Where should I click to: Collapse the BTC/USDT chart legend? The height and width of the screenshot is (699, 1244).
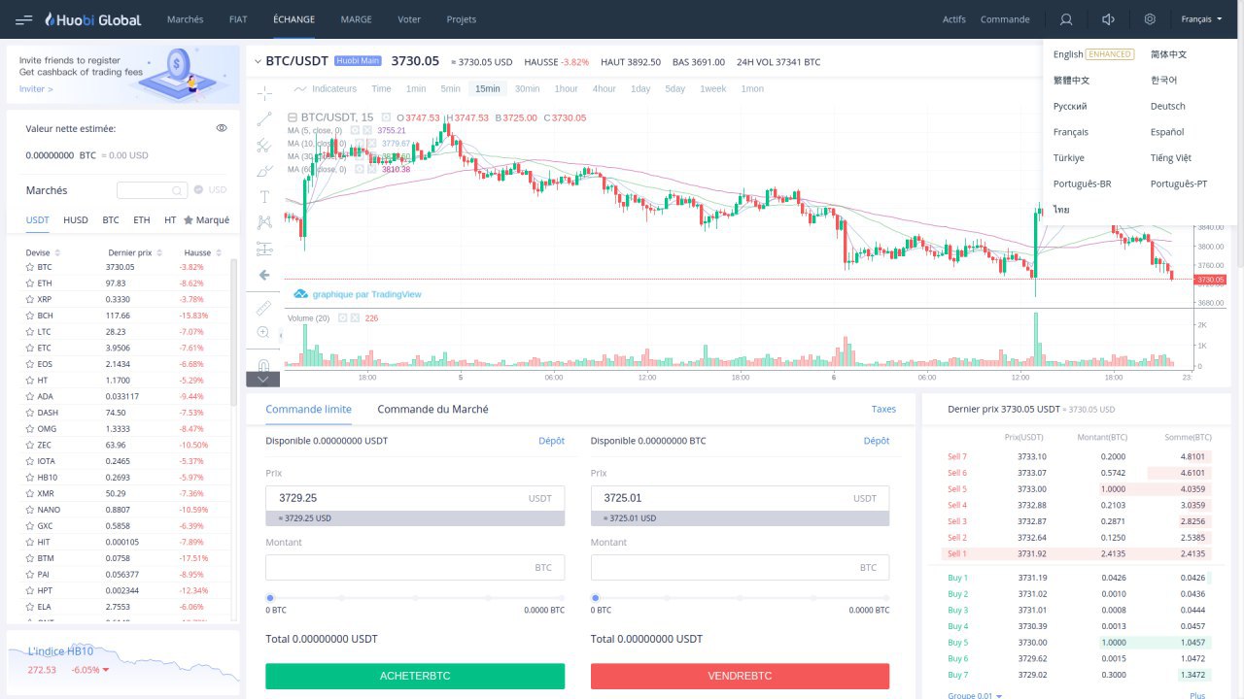(x=293, y=117)
